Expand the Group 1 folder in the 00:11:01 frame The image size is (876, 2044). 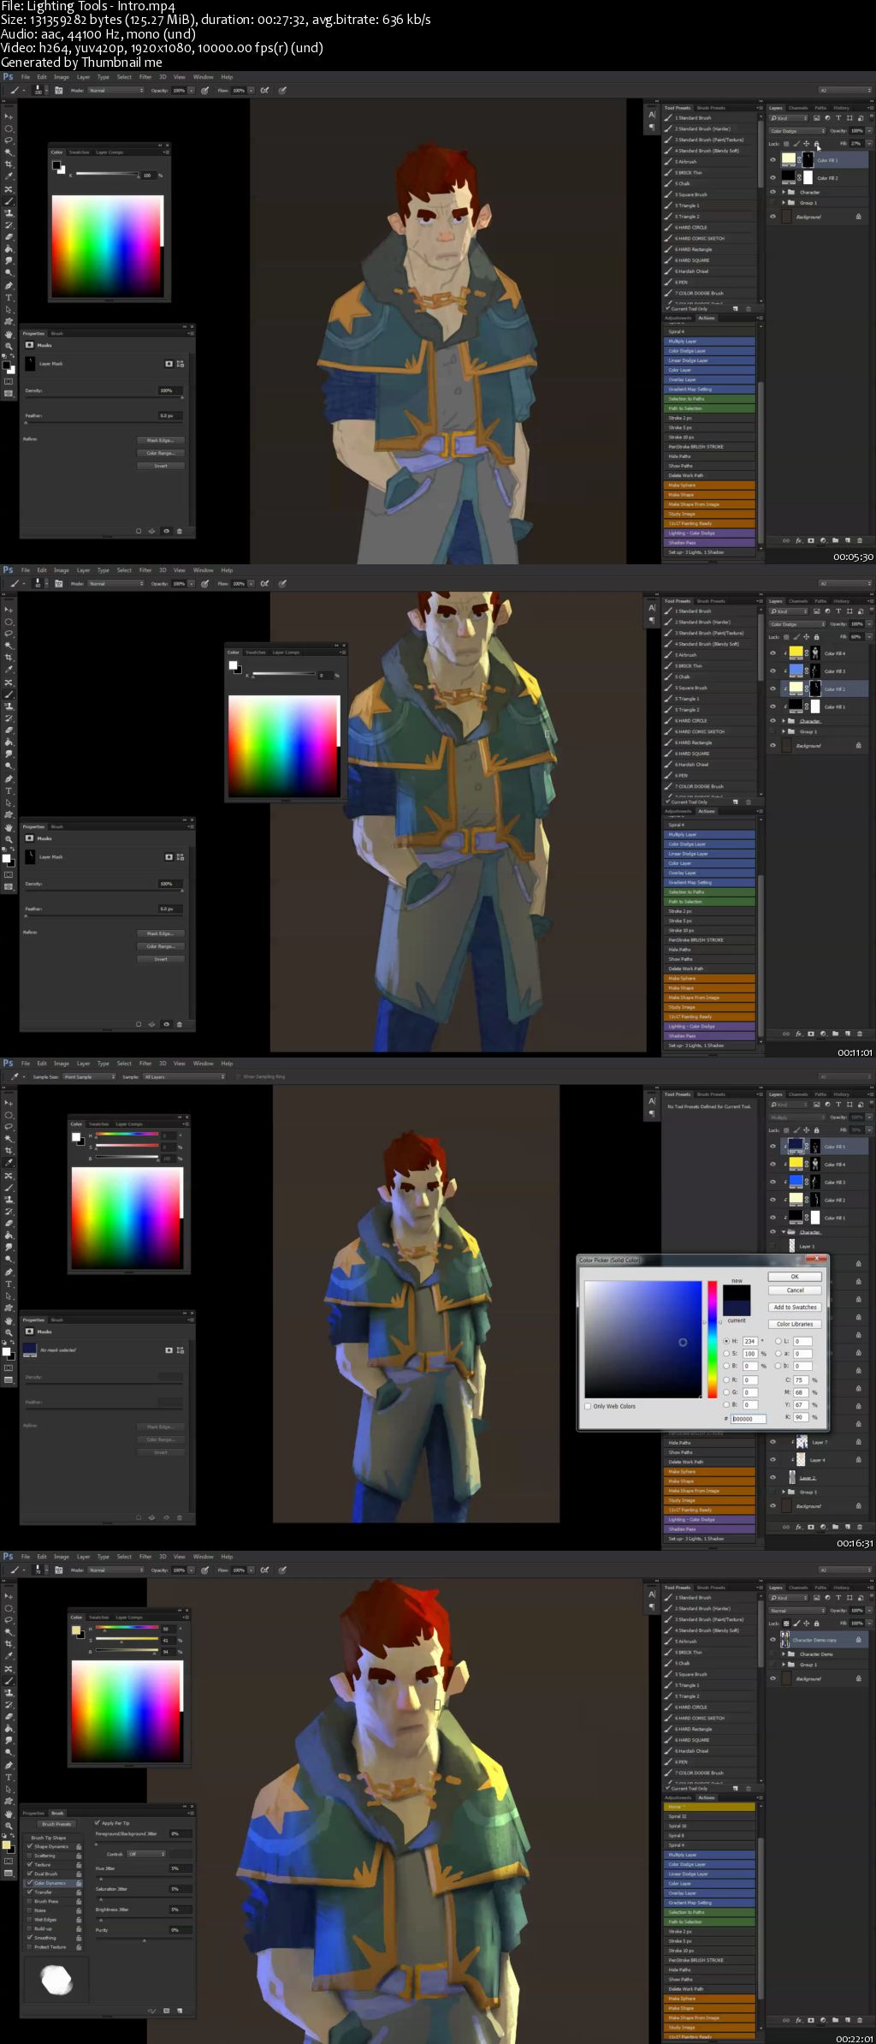click(784, 732)
